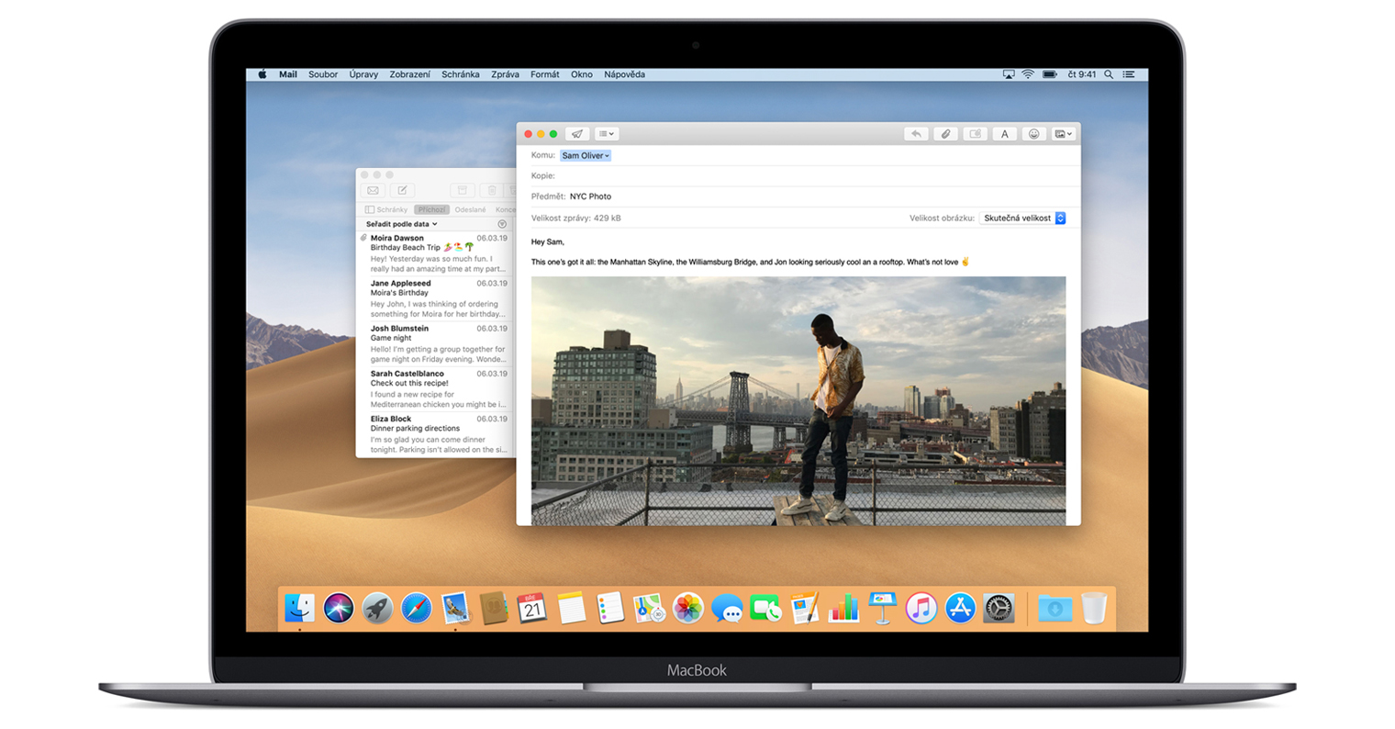Click the Kopie input field

pos(808,175)
